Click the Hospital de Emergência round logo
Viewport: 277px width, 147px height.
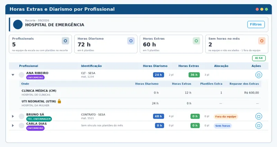(18, 25)
